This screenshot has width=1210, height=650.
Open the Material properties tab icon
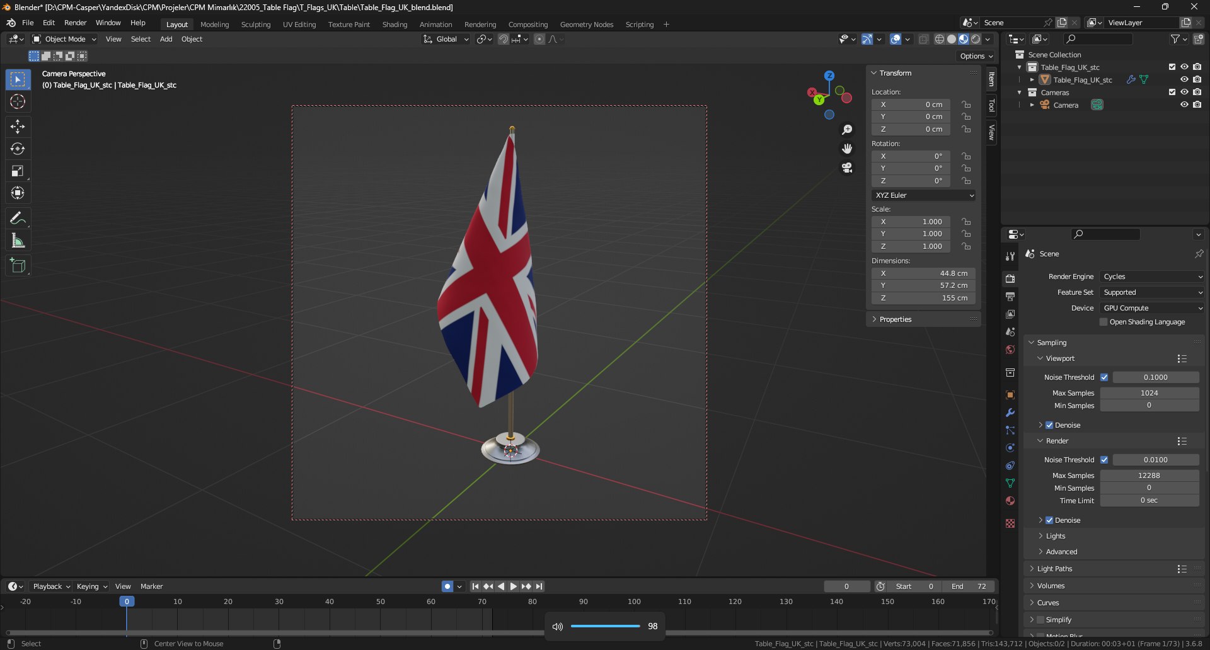1010,501
